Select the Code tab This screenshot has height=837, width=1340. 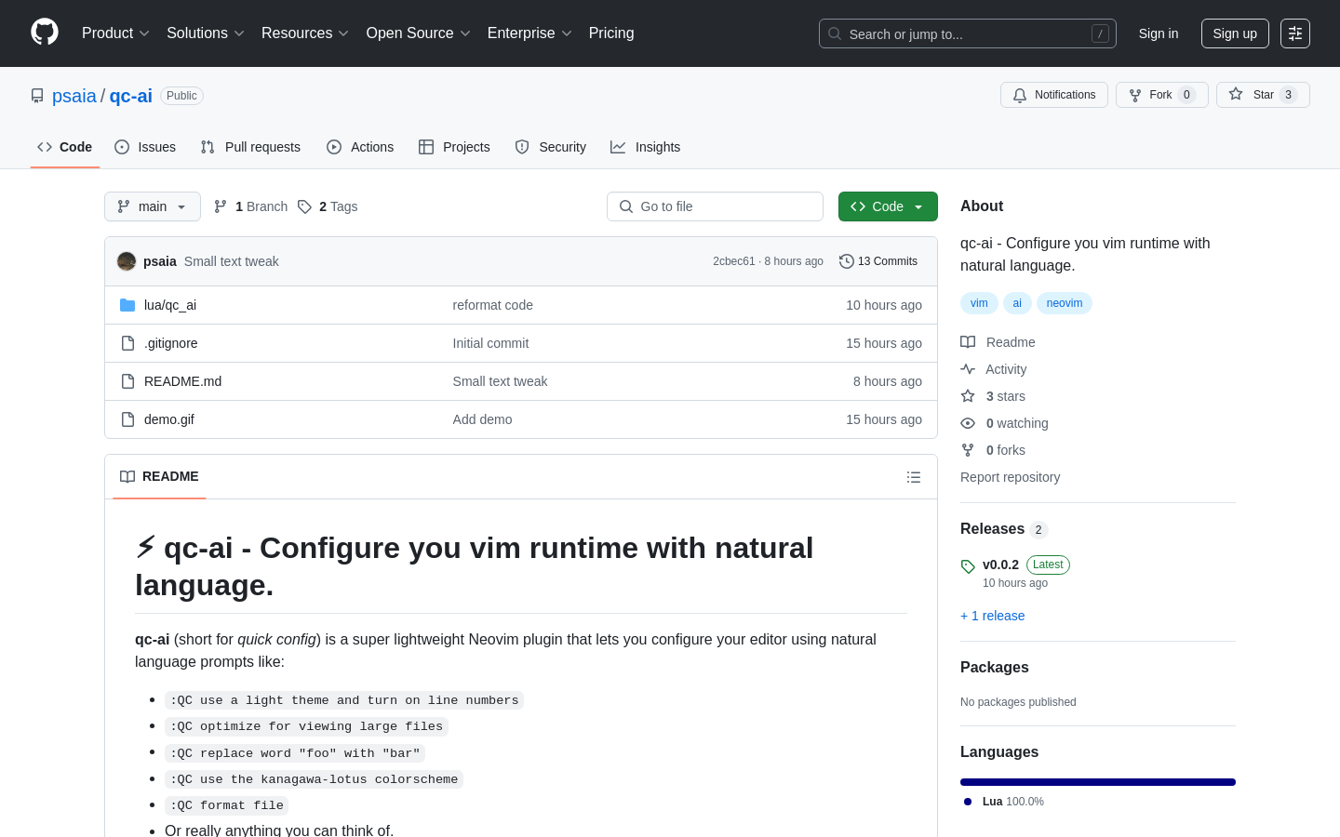tap(65, 147)
